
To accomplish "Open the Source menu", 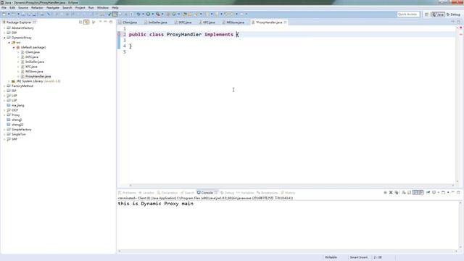I will click(23, 8).
